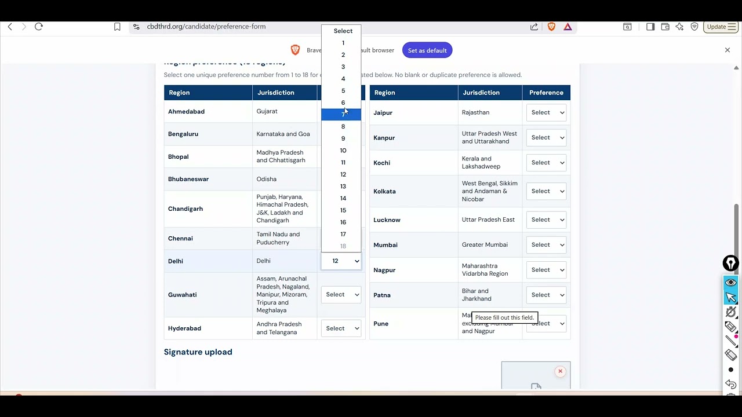This screenshot has height=417, width=742.
Task: Click the Ahmedabad region cell
Action: tap(208, 111)
